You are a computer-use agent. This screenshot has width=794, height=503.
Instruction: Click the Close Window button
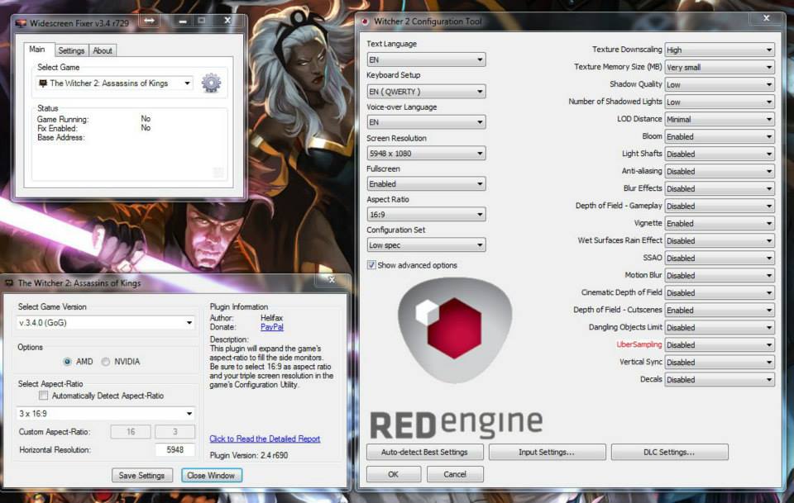pyautogui.click(x=211, y=475)
